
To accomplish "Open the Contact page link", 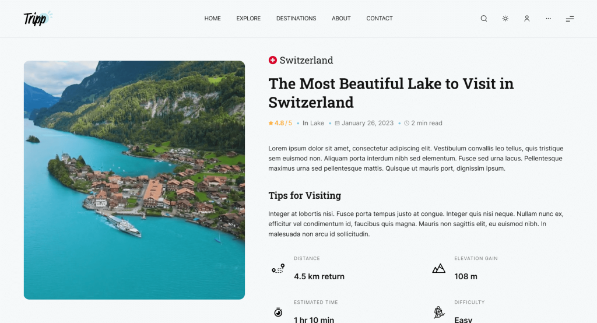I will coord(380,19).
